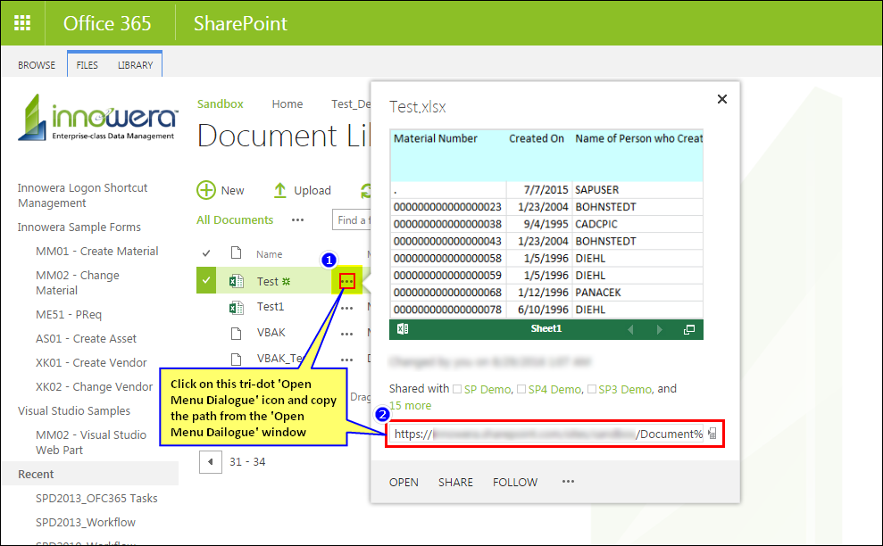Switch to the LIBRARY ribbon tab
The image size is (883, 546).
[135, 65]
